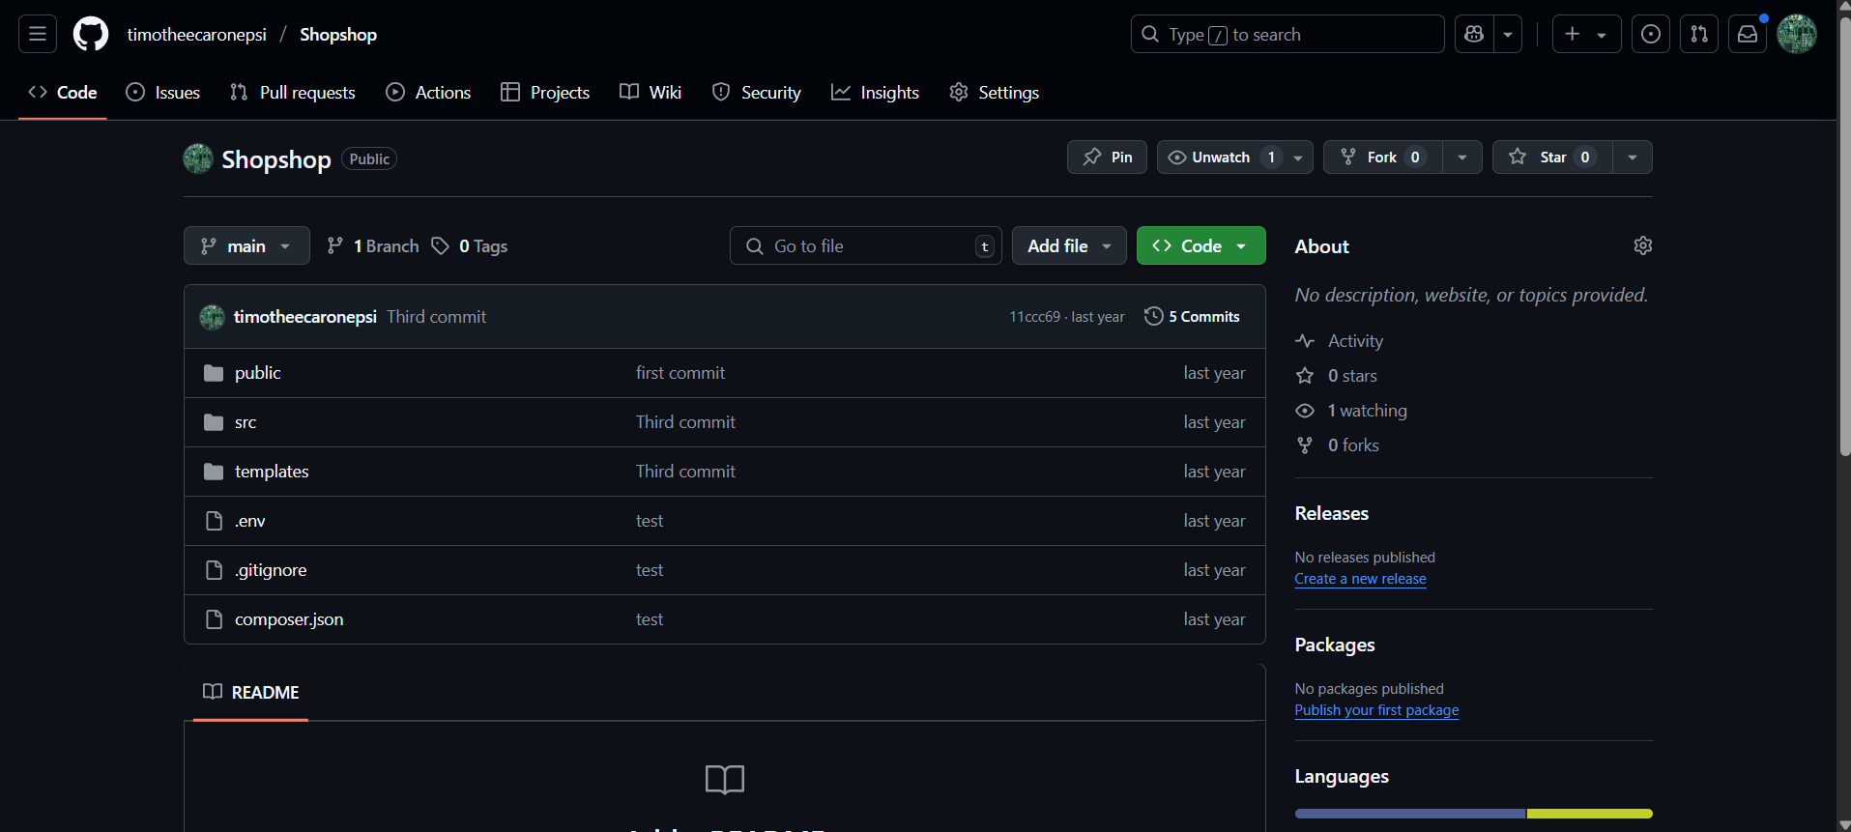Open the user profile avatar menu
1851x832 pixels.
(x=1796, y=35)
